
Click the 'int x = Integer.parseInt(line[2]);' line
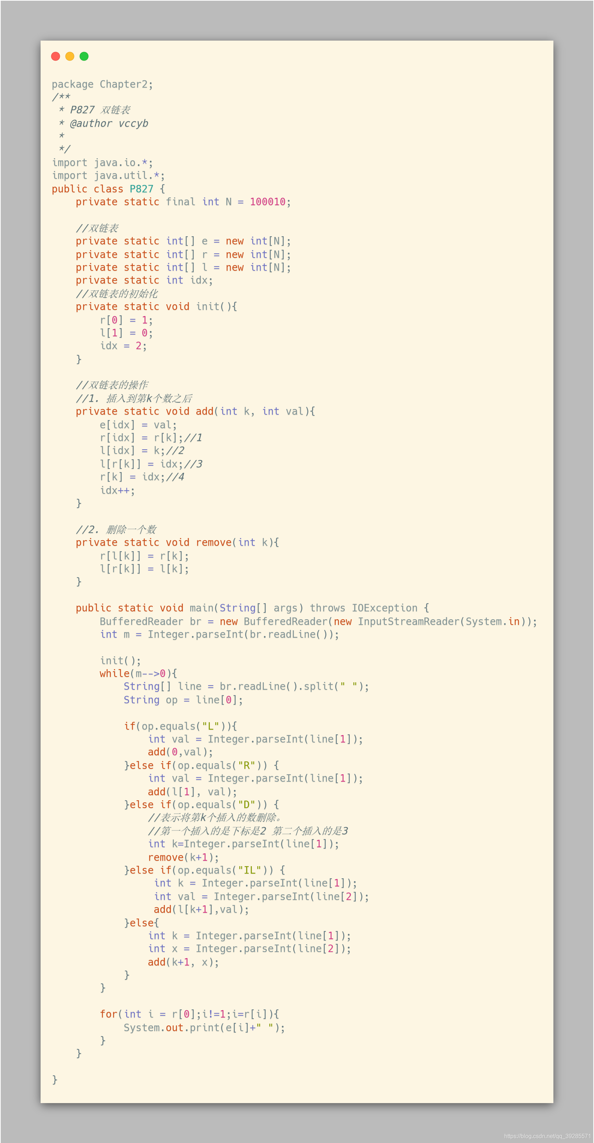click(x=249, y=949)
